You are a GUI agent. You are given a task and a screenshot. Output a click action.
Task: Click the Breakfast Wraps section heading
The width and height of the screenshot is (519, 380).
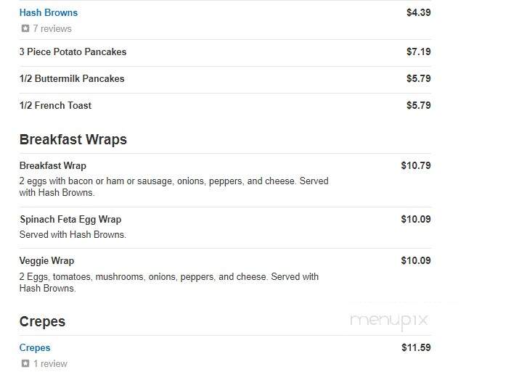[x=73, y=139]
